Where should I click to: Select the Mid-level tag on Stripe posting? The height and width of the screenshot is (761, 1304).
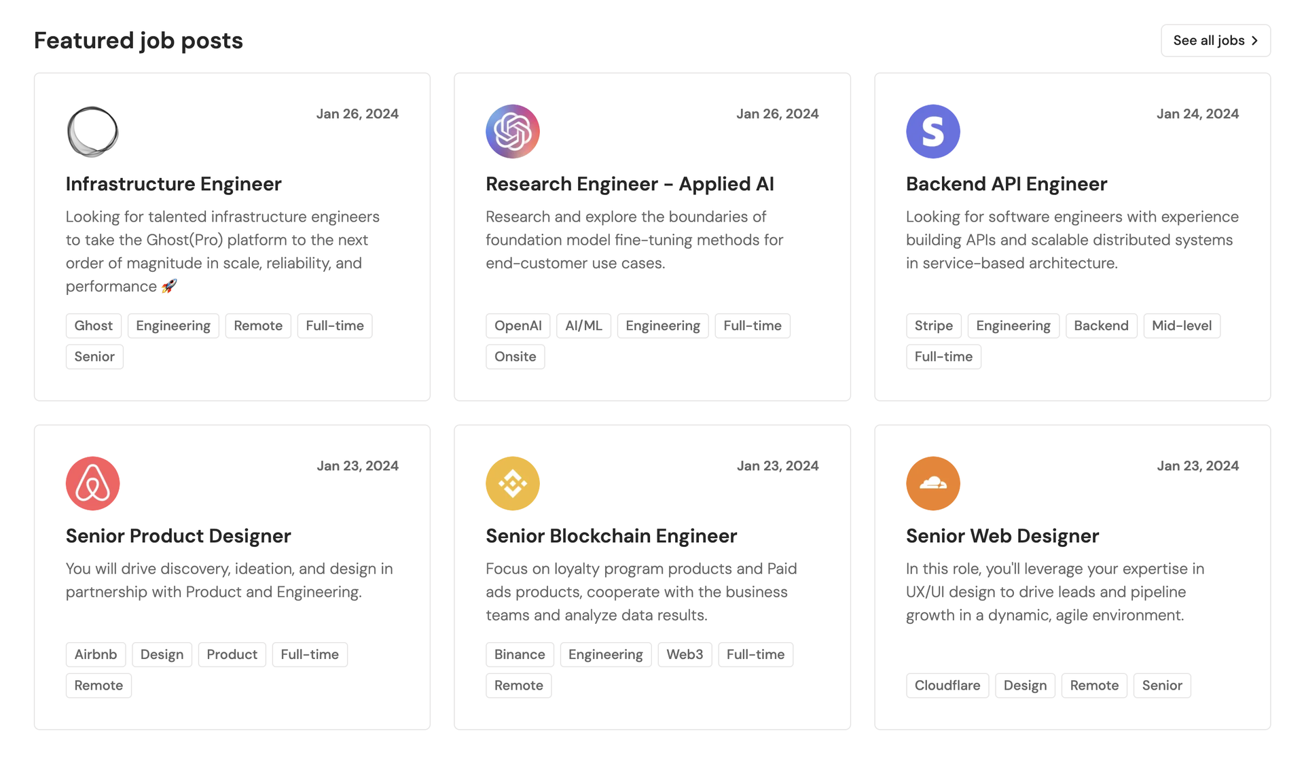click(x=1182, y=325)
